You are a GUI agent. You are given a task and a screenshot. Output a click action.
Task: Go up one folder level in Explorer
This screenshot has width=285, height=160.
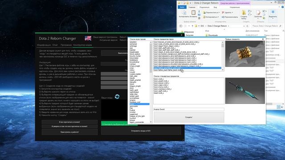[192, 26]
